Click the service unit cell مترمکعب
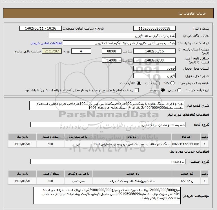Screen dimensions: 217x210 78,181
